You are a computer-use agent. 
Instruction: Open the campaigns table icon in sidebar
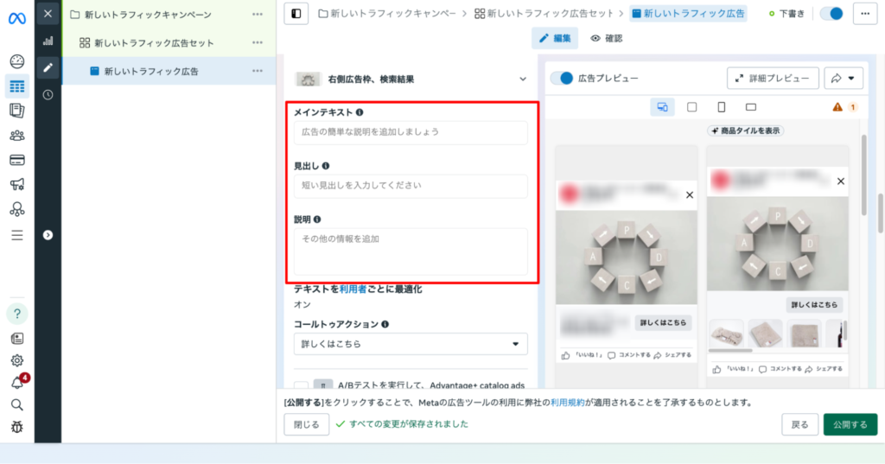[x=16, y=86]
